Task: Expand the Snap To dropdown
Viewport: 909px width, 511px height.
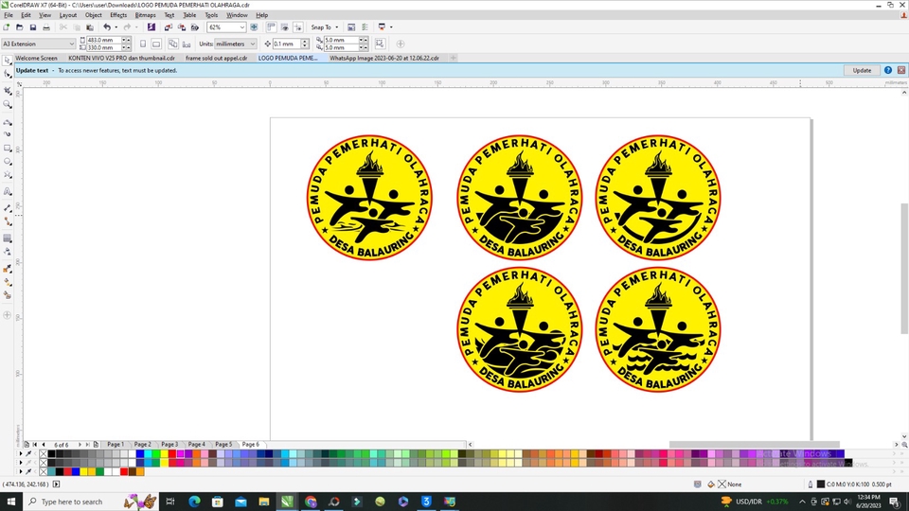Action: (336, 27)
